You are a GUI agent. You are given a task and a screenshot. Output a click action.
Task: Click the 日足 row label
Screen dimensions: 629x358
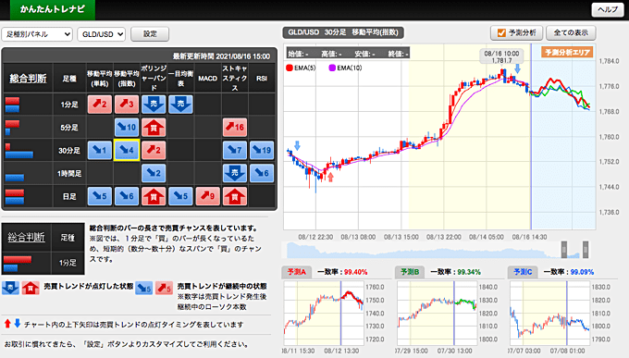coord(69,196)
